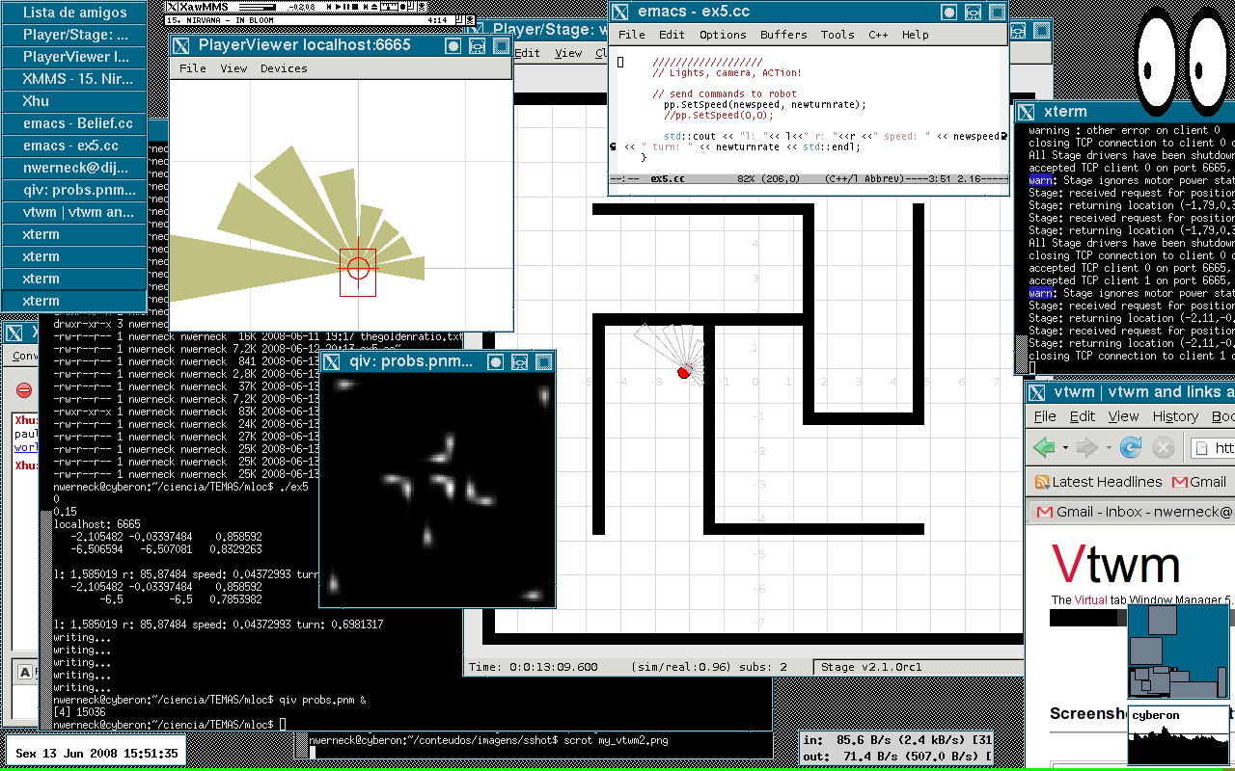Open the History menu in the browser
Image resolution: width=1235 pixels, height=771 pixels.
point(1175,416)
